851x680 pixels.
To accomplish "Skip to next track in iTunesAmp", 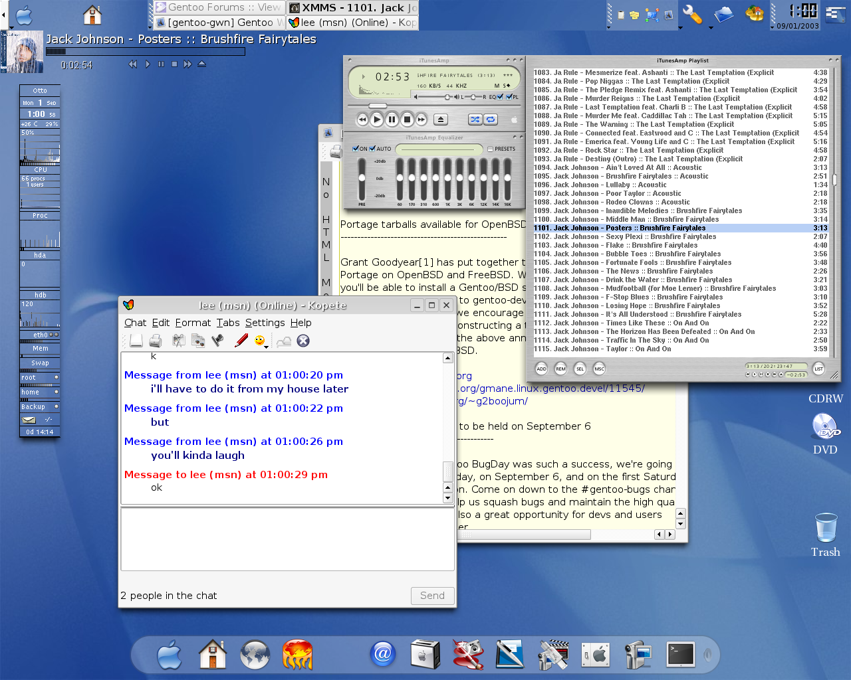I will pos(422,120).
